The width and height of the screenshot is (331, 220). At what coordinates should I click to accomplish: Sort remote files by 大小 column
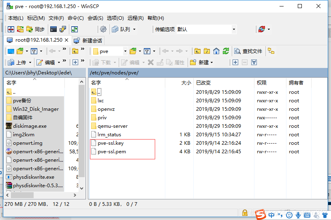(x=179, y=83)
